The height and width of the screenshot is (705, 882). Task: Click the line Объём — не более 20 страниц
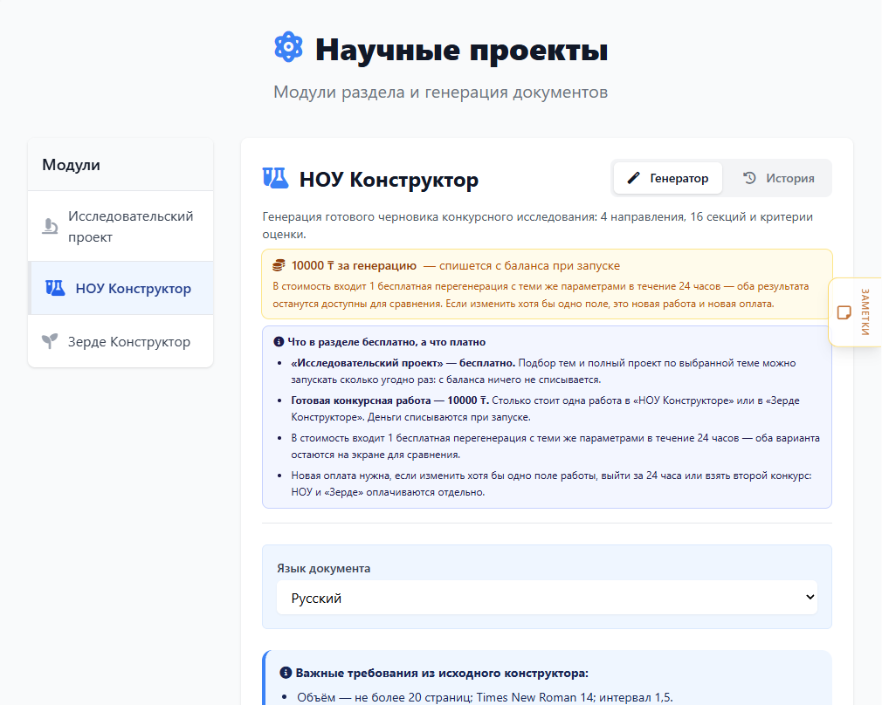coord(485,697)
